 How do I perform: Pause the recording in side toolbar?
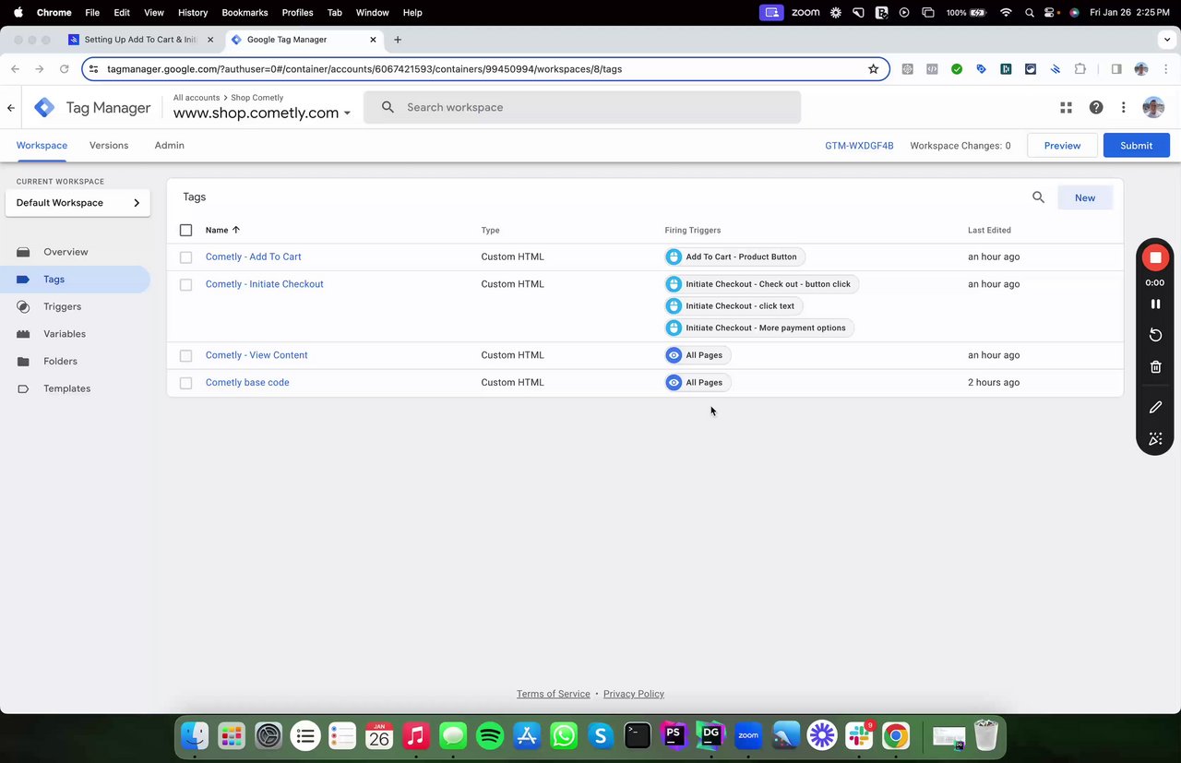coord(1155,304)
